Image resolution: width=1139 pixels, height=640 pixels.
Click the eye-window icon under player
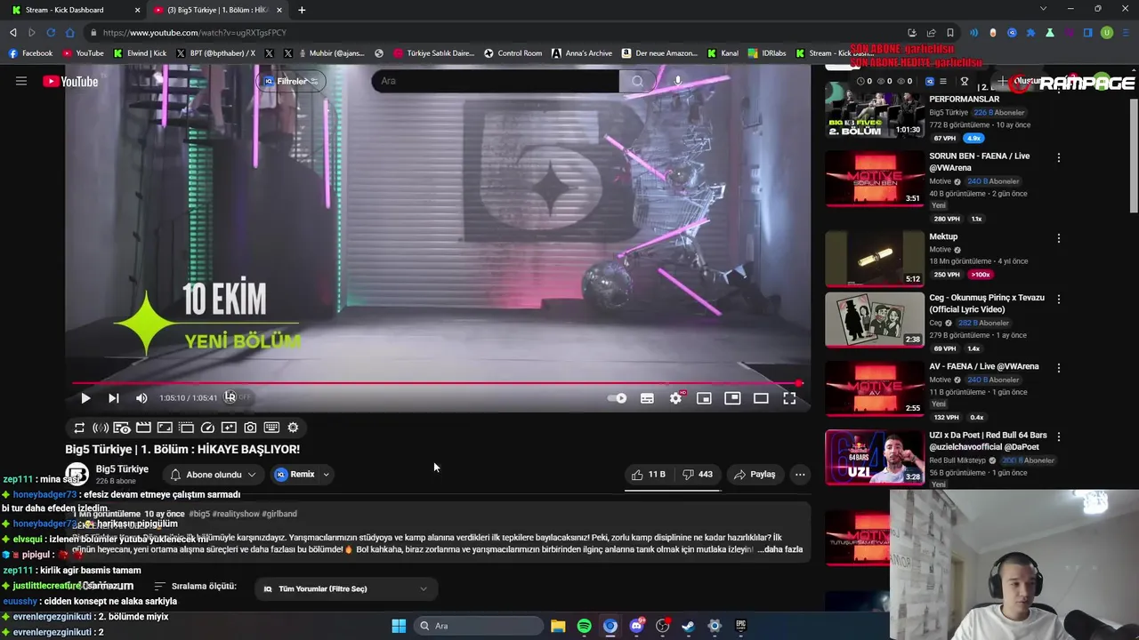pyautogui.click(x=122, y=428)
